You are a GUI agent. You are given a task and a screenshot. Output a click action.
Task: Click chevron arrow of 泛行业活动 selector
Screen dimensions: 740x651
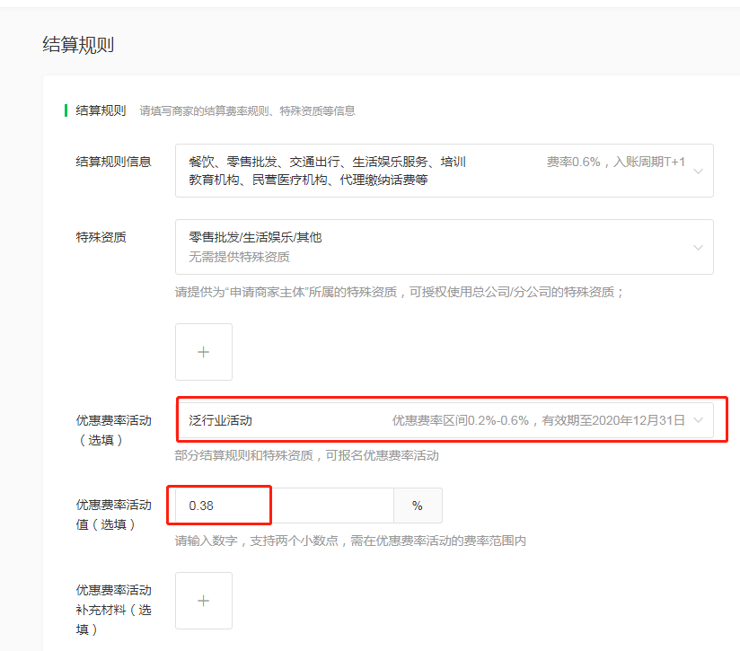[x=698, y=420]
